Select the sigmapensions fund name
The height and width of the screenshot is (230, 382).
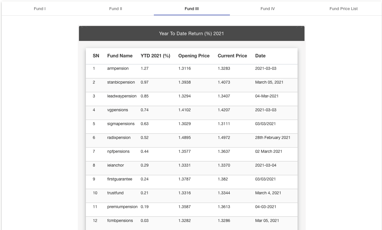click(121, 124)
